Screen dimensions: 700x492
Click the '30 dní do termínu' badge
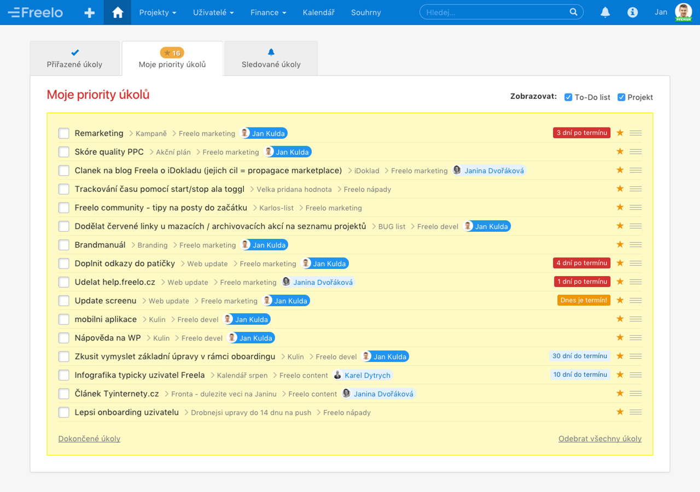(580, 356)
